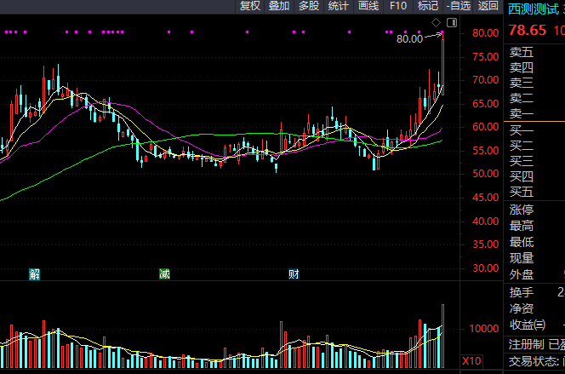565x374 pixels.
Task: Click the 最低 low price label
Action: click(x=522, y=242)
